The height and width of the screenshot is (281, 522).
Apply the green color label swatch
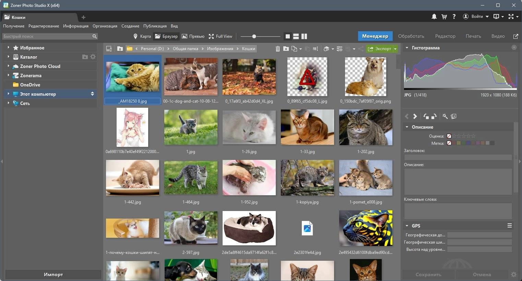tap(464, 143)
